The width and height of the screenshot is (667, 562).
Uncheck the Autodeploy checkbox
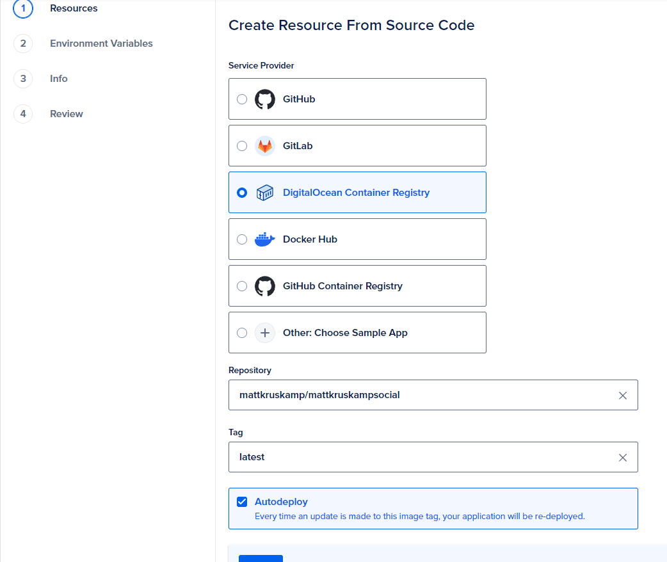click(x=242, y=502)
